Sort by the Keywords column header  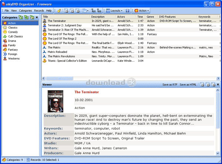pyautogui.click(x=208, y=17)
